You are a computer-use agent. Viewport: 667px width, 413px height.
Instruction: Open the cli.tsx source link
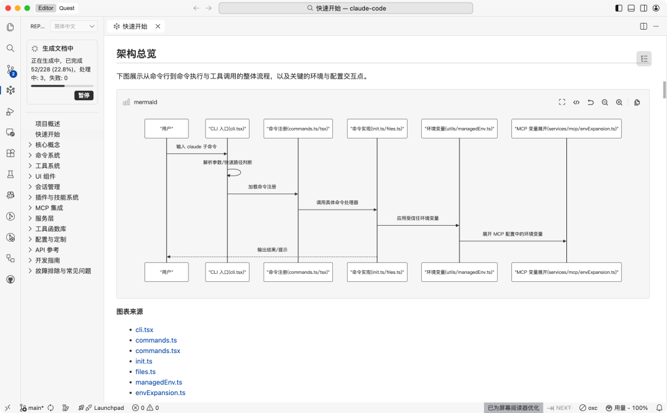coord(144,330)
